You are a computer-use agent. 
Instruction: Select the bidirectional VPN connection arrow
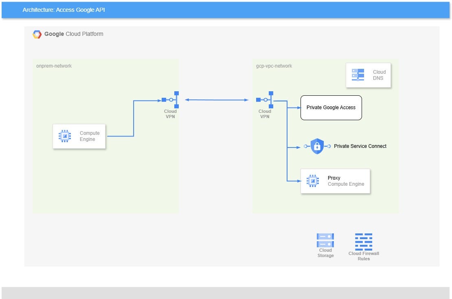click(217, 99)
